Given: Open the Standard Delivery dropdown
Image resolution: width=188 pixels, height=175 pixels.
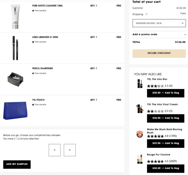Looking at the screenshot, I should [159, 23].
